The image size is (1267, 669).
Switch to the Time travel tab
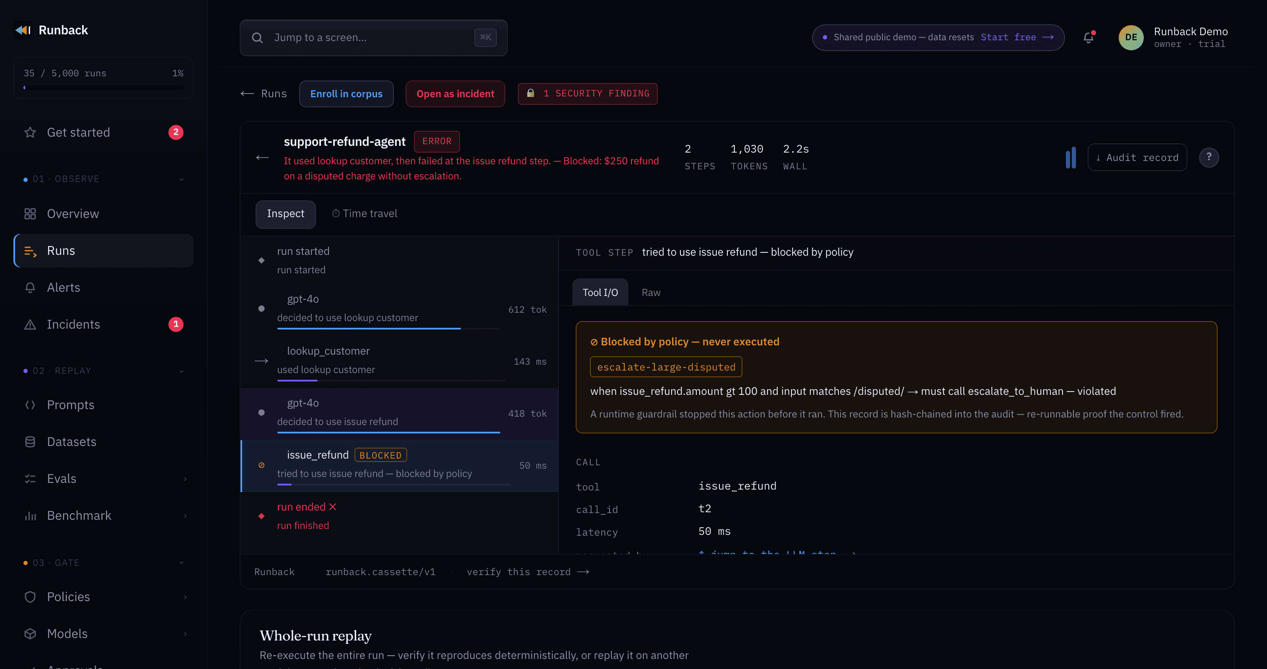(x=364, y=214)
